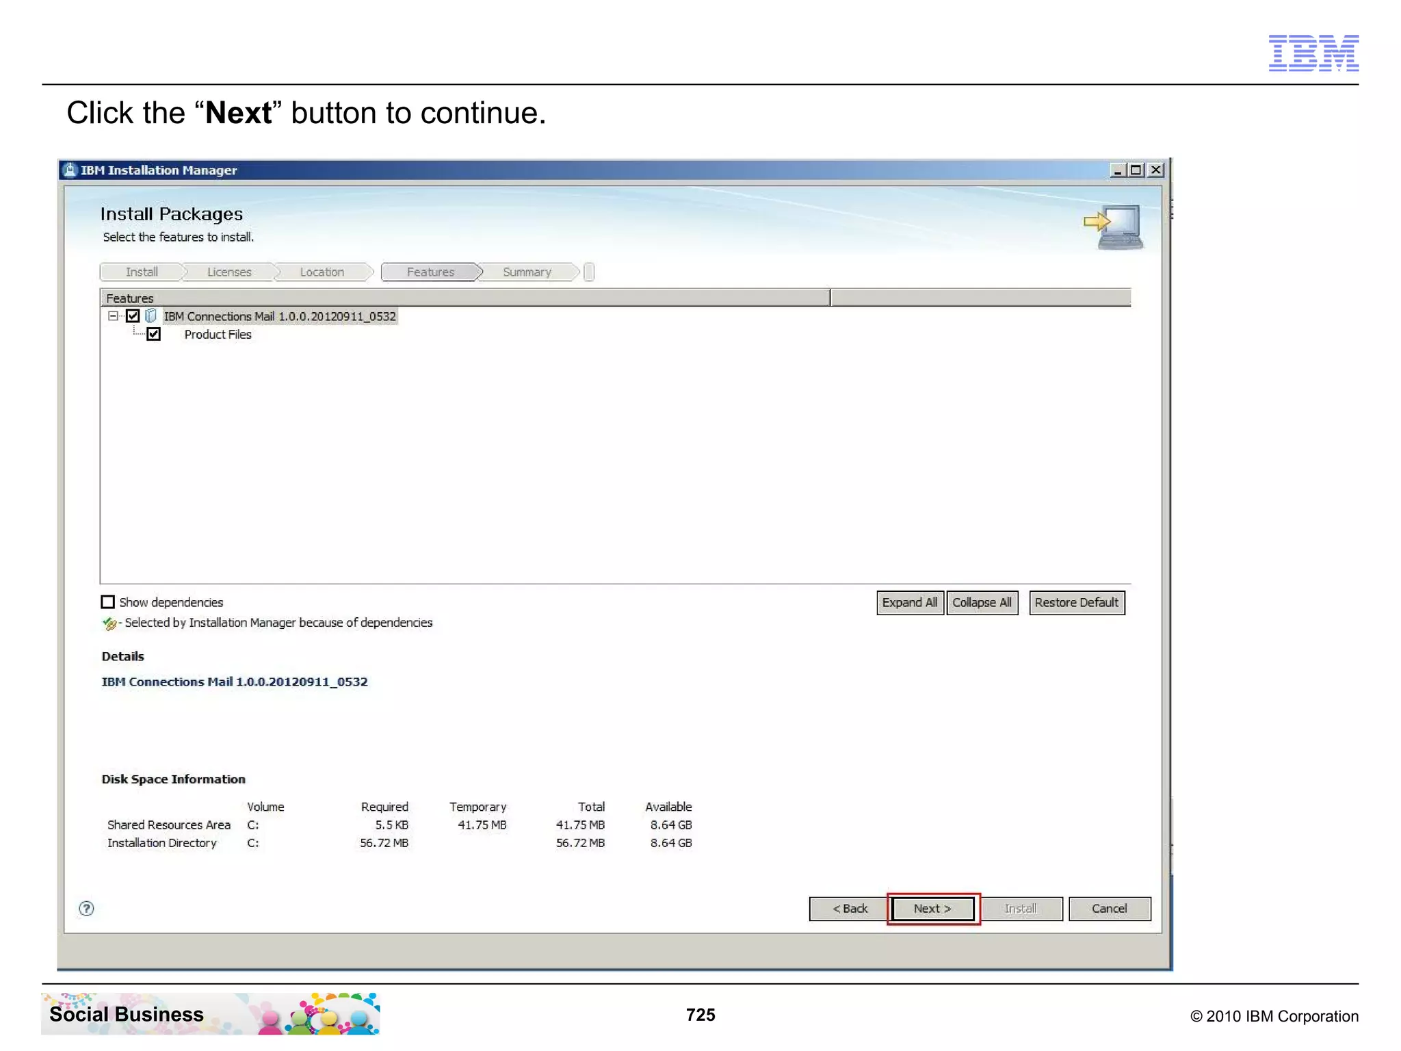Click the install computer arrow icon

(x=1113, y=227)
